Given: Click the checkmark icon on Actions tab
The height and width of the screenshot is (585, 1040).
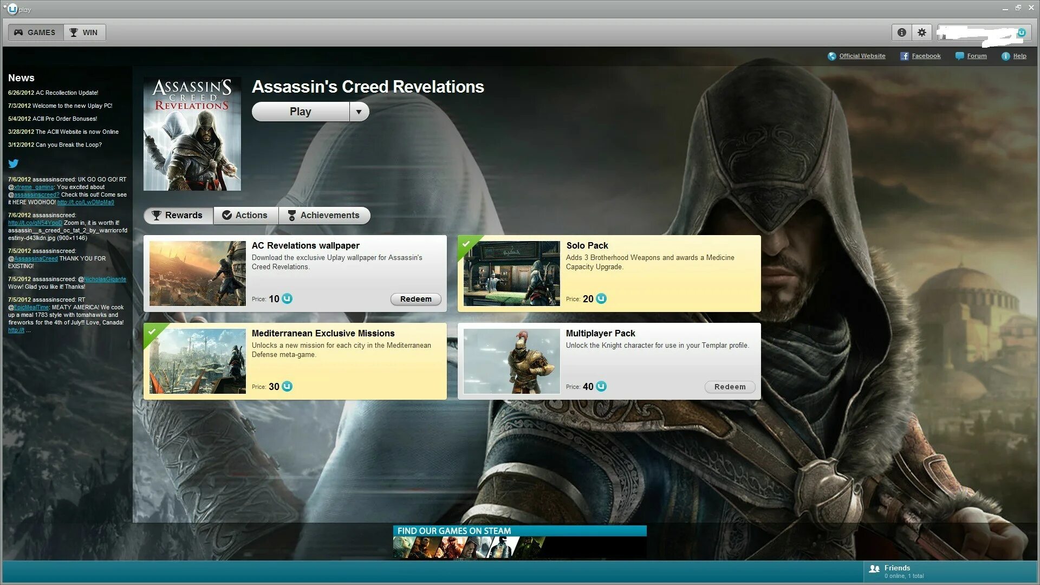Looking at the screenshot, I should click(x=227, y=215).
